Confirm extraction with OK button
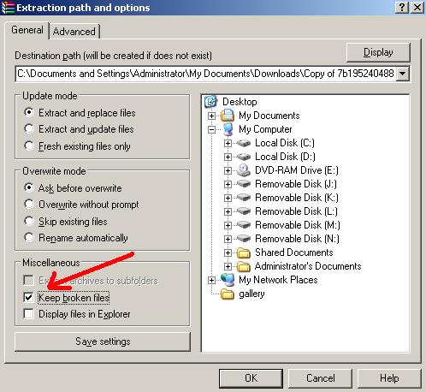 251,378
